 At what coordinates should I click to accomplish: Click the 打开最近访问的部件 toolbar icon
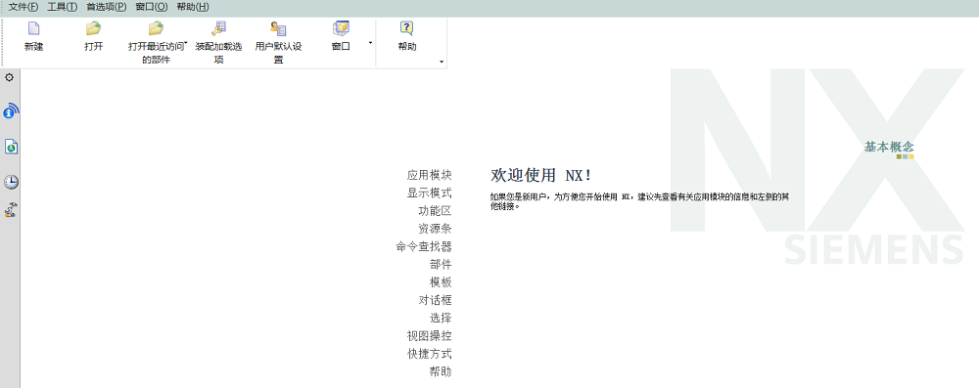point(156,28)
